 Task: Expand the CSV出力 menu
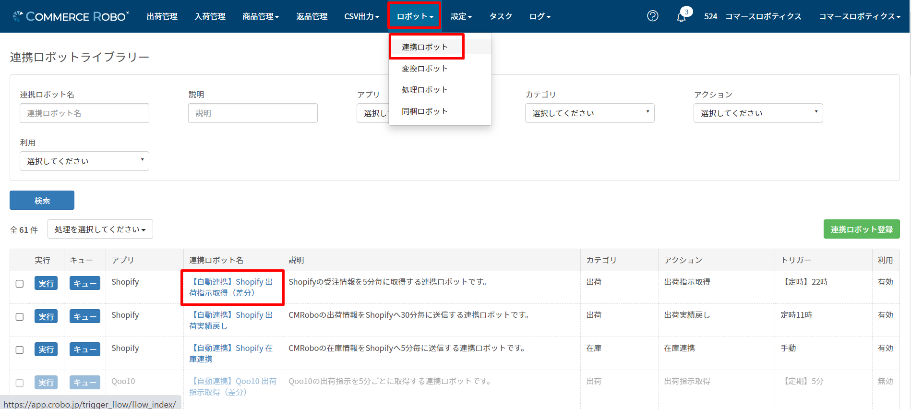[362, 16]
